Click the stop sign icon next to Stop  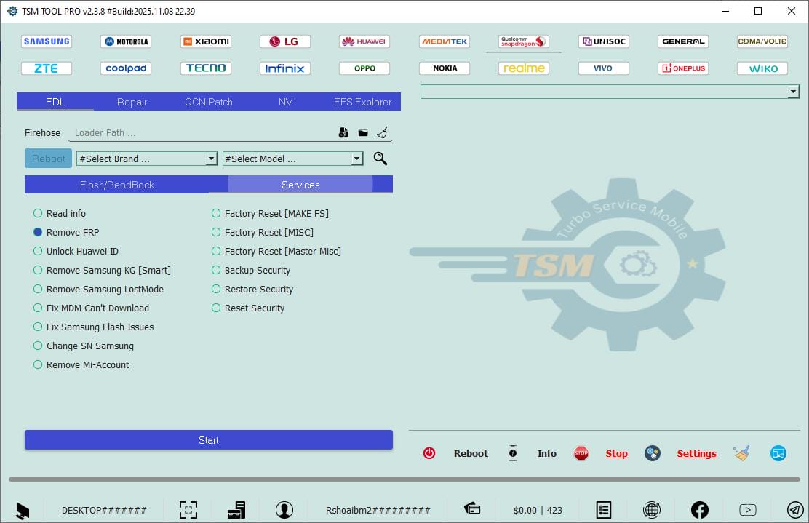pyautogui.click(x=581, y=452)
